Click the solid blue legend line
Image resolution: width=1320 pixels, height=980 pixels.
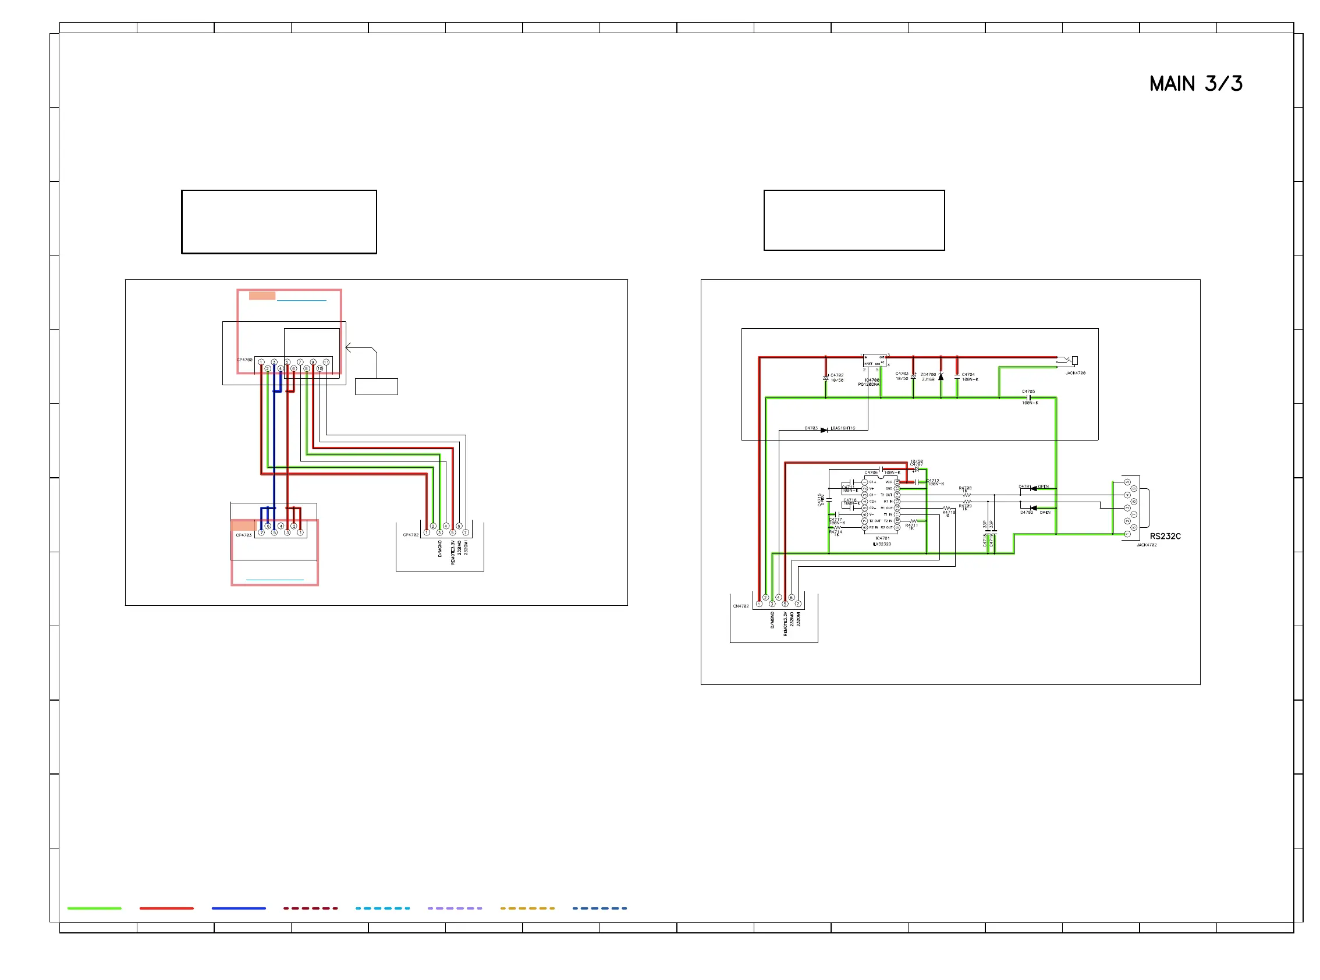(x=239, y=908)
